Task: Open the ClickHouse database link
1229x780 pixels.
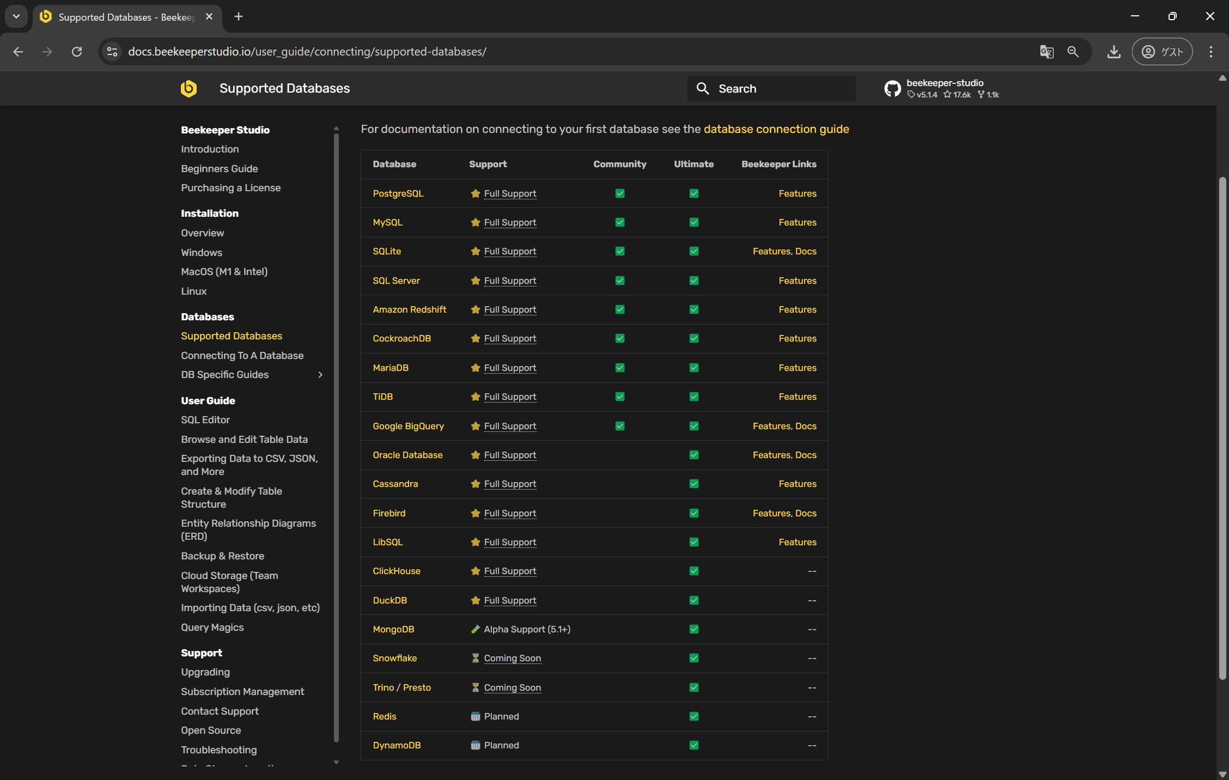Action: pos(397,571)
